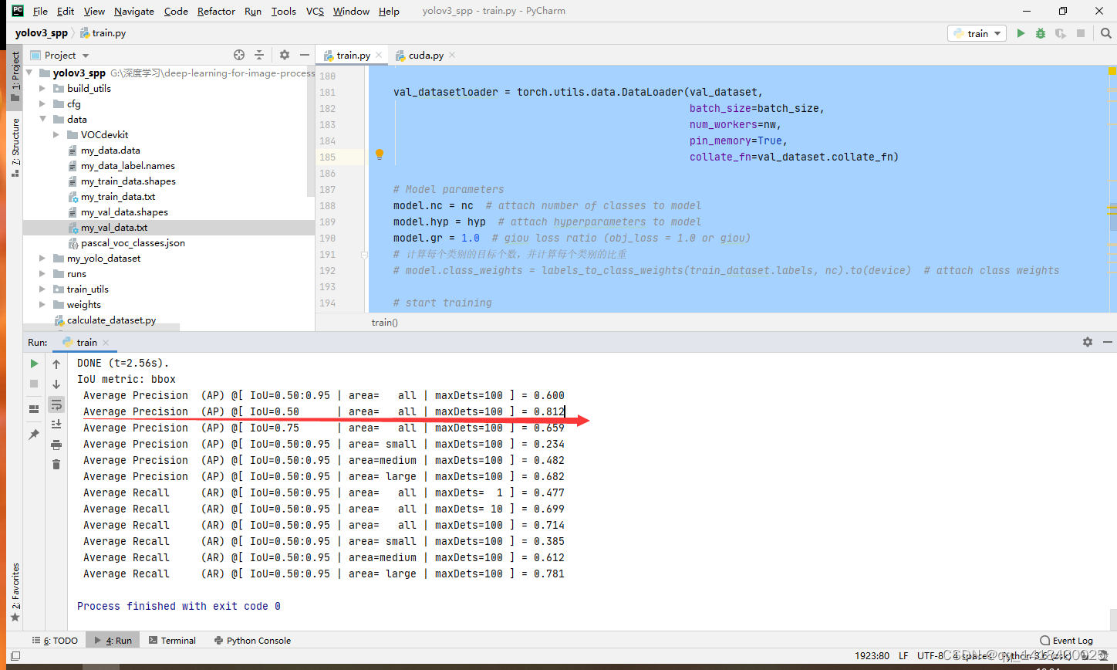This screenshot has width=1117, height=670.
Task: Open the Terminal tool window
Action: pyautogui.click(x=172, y=640)
